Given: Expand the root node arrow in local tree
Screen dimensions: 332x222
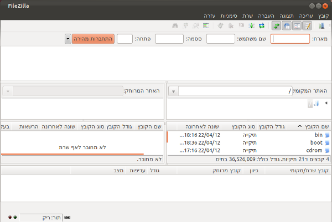Looking at the screenshot, I should point(326,103).
